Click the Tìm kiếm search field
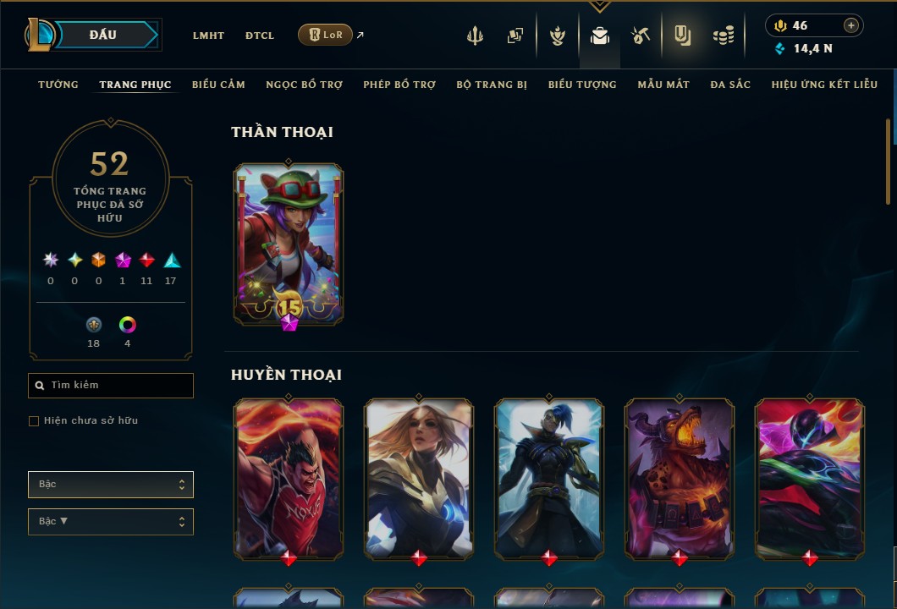 [111, 386]
